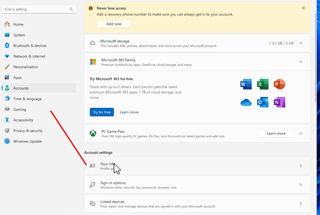Screen dimensions: 320x215
Task: Select Personalisation in sidebar
Action: pyautogui.click(x=39, y=67)
